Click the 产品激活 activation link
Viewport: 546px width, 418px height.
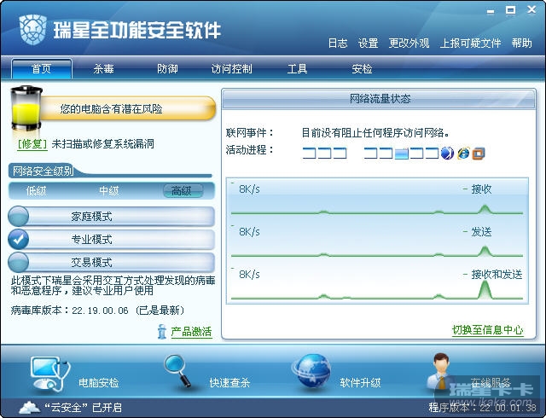click(191, 332)
